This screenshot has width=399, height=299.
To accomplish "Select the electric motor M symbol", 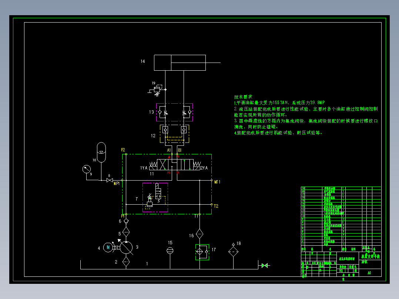I will (x=108, y=247).
